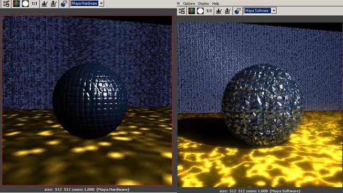Open the Options menu
Viewport: 343px width, 193px height.
coord(189,4)
